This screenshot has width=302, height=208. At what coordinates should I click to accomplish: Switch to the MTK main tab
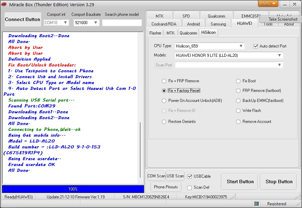[159, 16]
